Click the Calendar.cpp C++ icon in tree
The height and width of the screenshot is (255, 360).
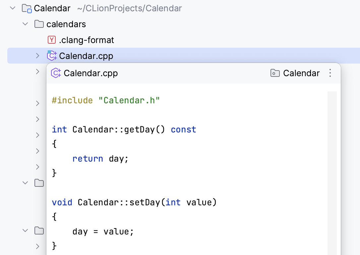[52, 56]
